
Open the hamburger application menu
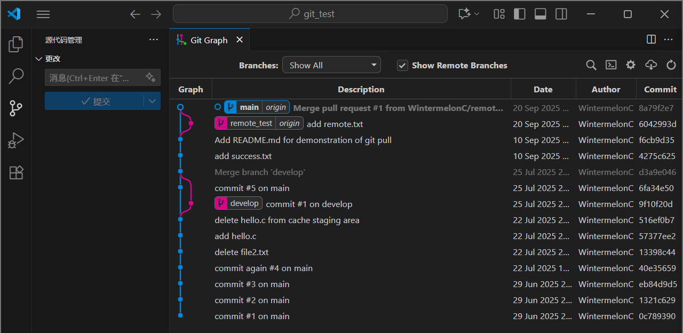point(43,14)
